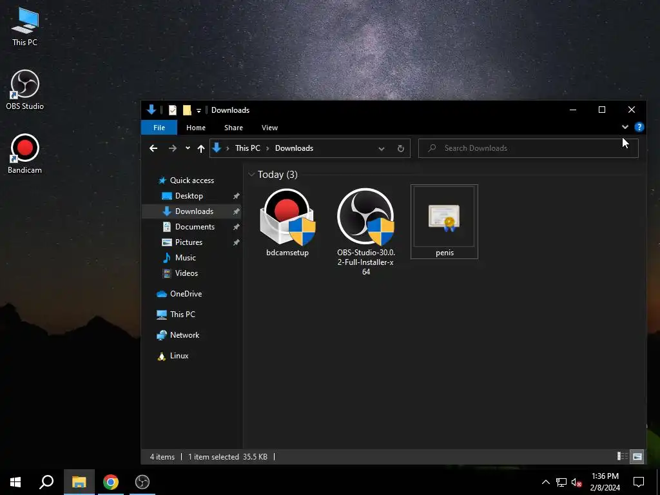Launch Bandicam desktop shortcut
The width and height of the screenshot is (660, 495).
click(25, 154)
